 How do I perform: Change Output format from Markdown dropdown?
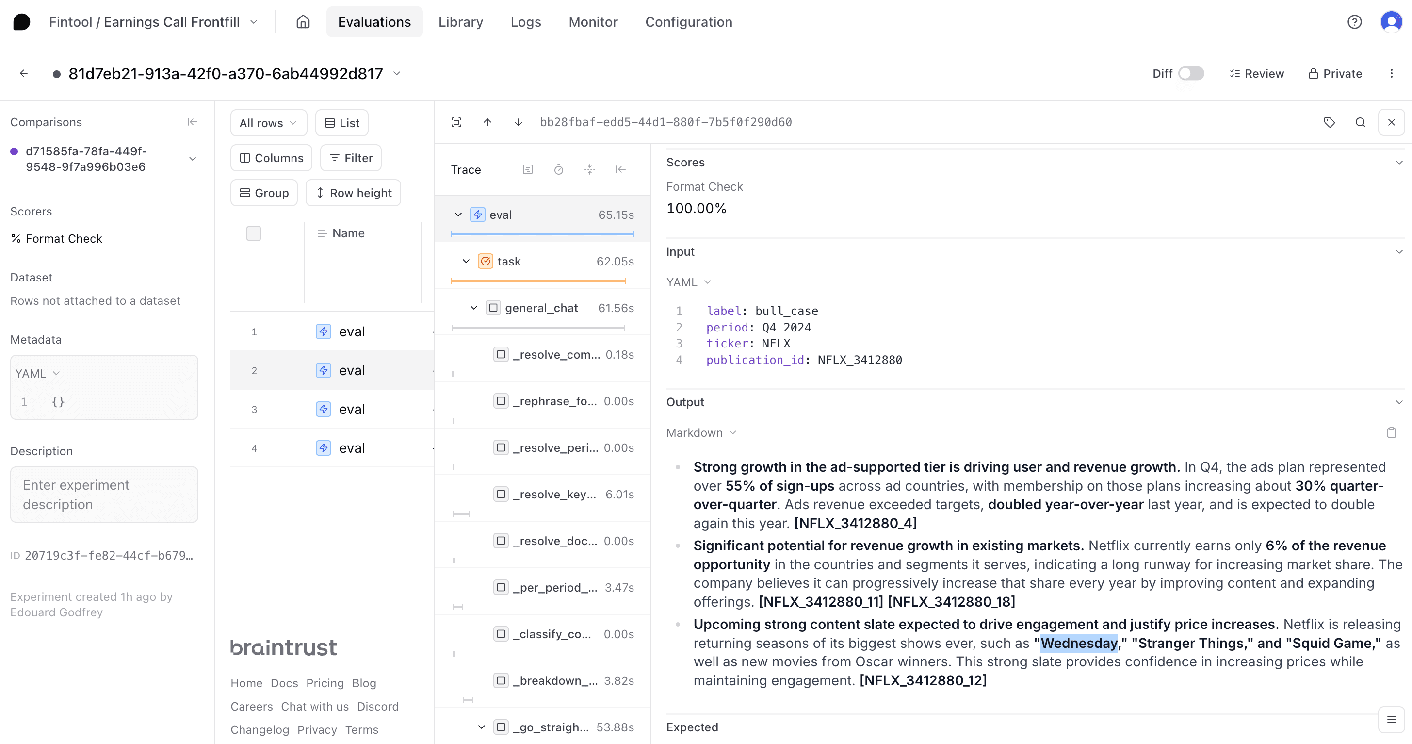click(701, 432)
